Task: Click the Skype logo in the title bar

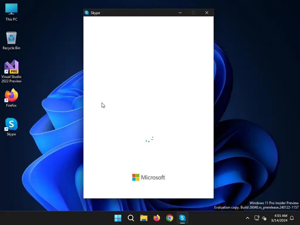Action: click(87, 13)
